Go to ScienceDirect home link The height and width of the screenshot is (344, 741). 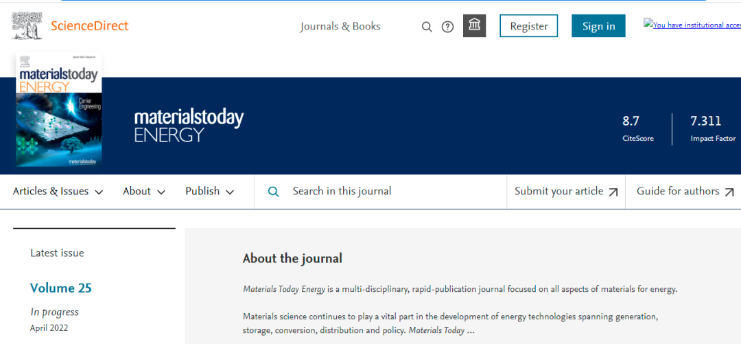coord(89,26)
